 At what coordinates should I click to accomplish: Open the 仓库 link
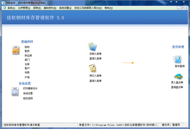27,64
